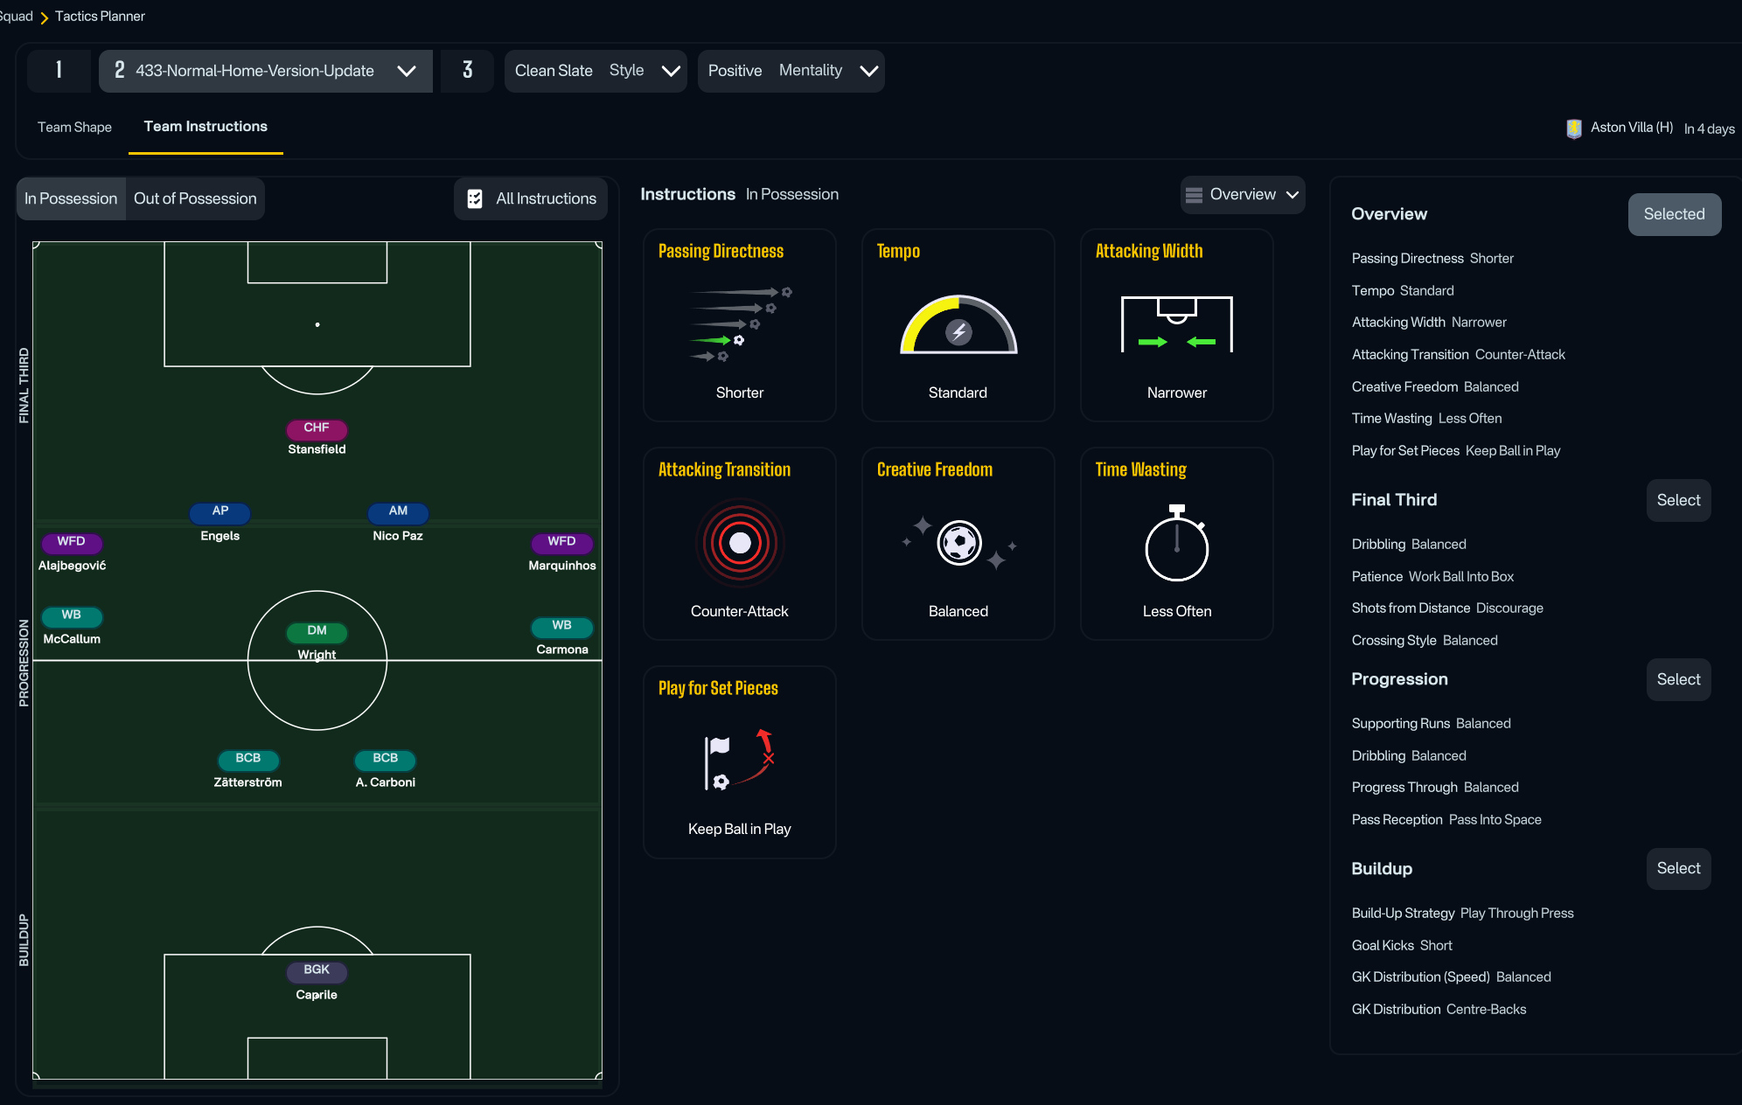Open the Creative Freedom Balanced card
The width and height of the screenshot is (1742, 1105).
pyautogui.click(x=958, y=544)
